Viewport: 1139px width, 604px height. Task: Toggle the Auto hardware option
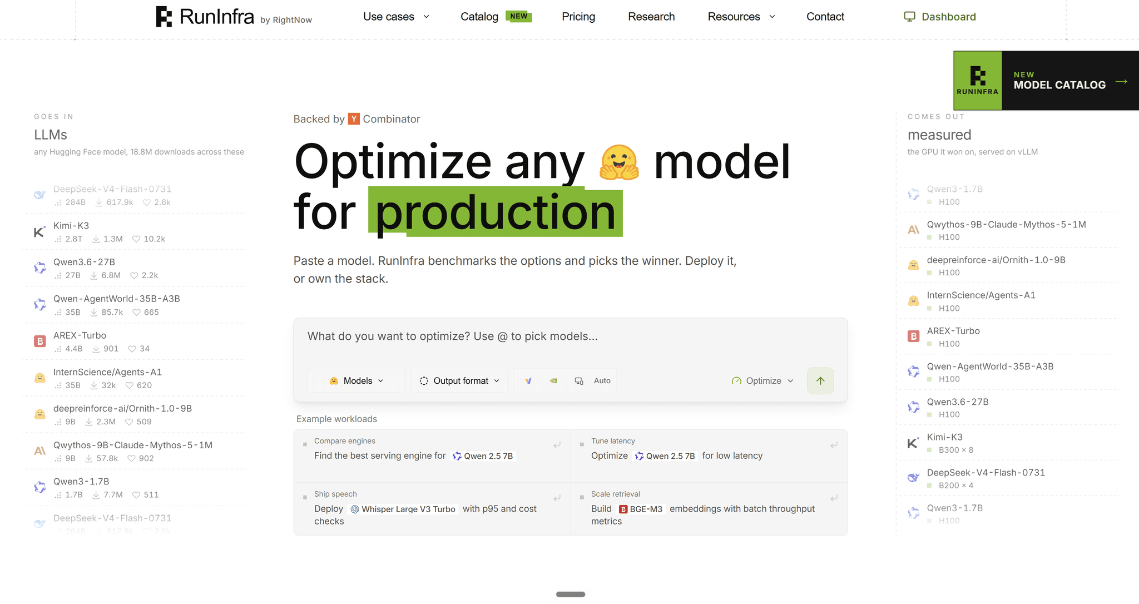pyautogui.click(x=602, y=381)
